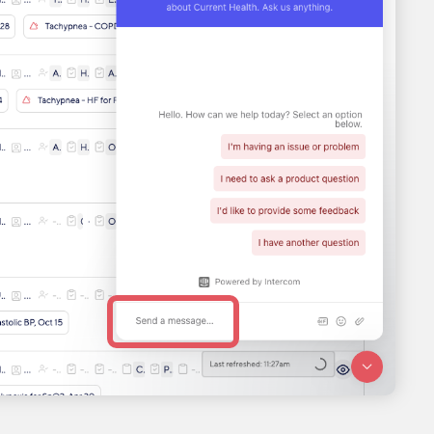Screen dimensions: 434x434
Task: Choose 'I need to ask a product question'
Action: [289, 178]
